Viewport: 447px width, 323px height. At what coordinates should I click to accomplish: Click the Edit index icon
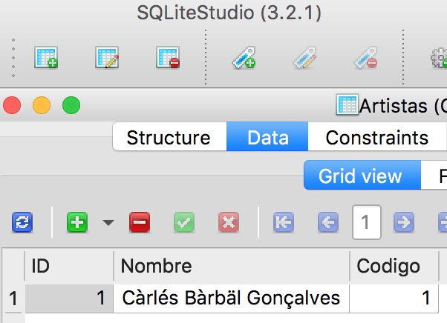point(305,59)
